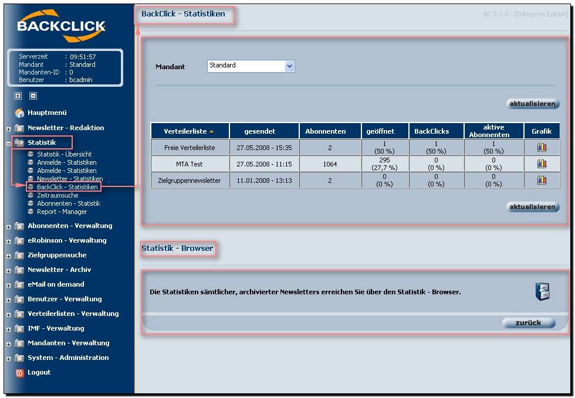
Task: Go to Hauptmenü
Action: click(x=48, y=113)
